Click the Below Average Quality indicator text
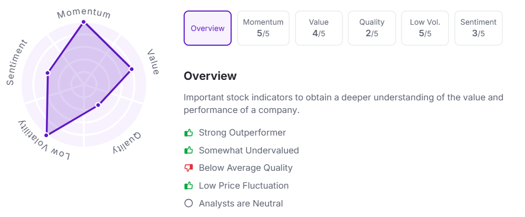 [x=245, y=168]
